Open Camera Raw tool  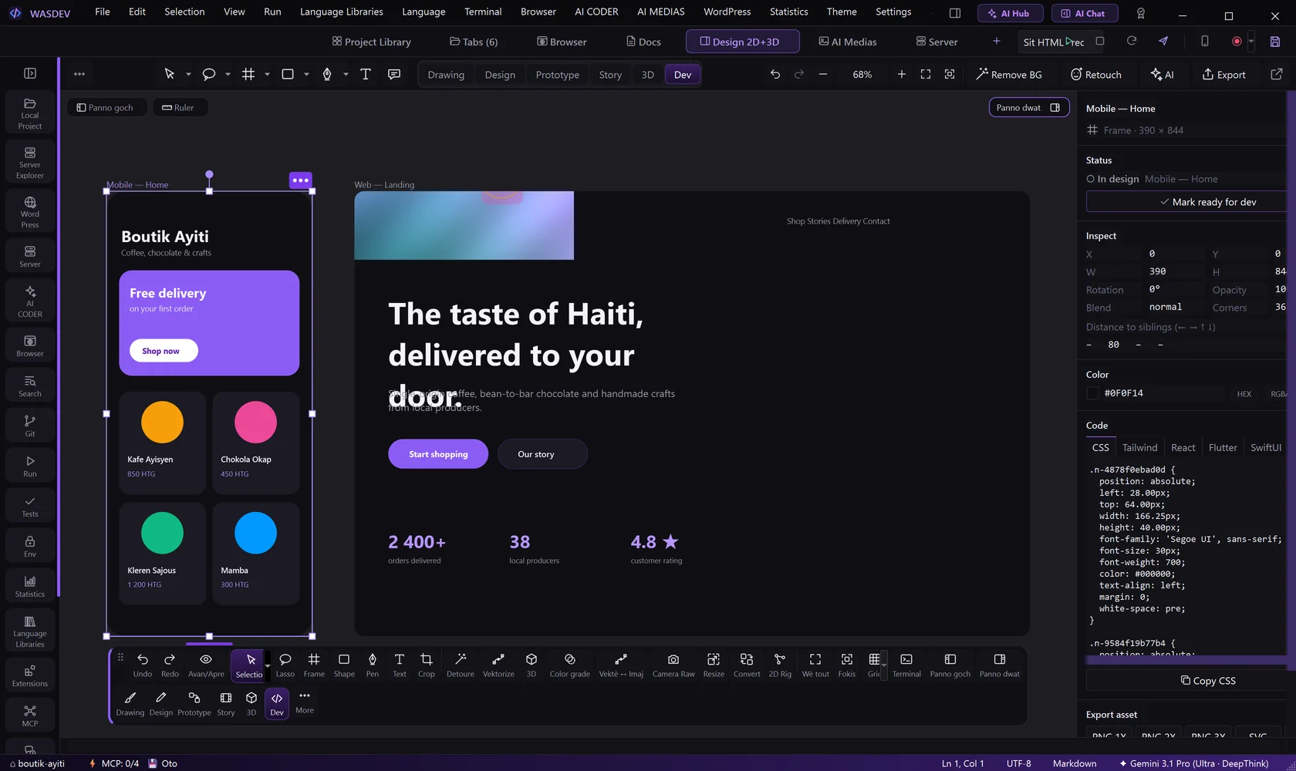(x=673, y=665)
